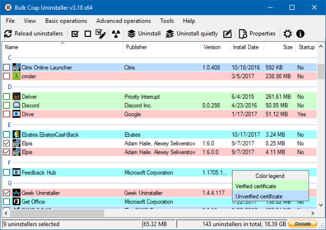Click the select all checked-box toolbar icon
This screenshot has height=230, width=326.
click(x=75, y=34)
